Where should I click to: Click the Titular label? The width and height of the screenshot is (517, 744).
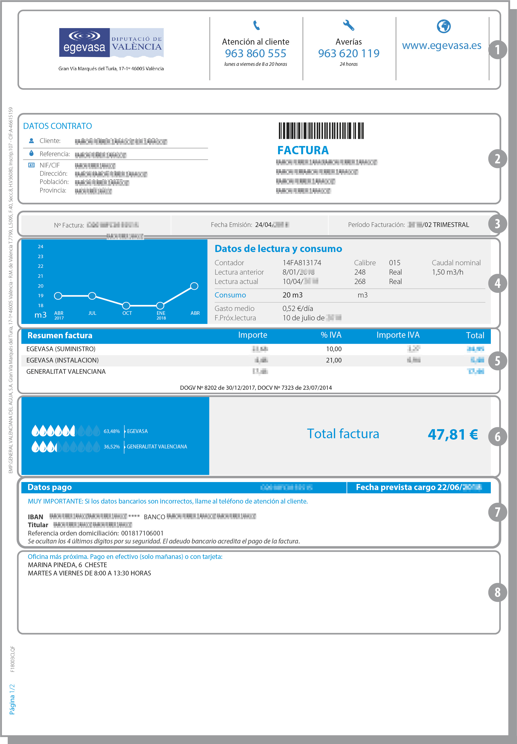coord(38,525)
